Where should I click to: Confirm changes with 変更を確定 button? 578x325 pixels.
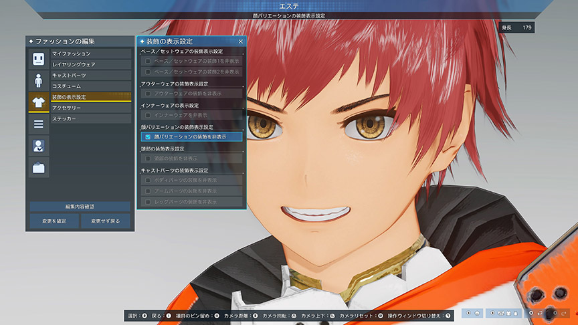54,221
